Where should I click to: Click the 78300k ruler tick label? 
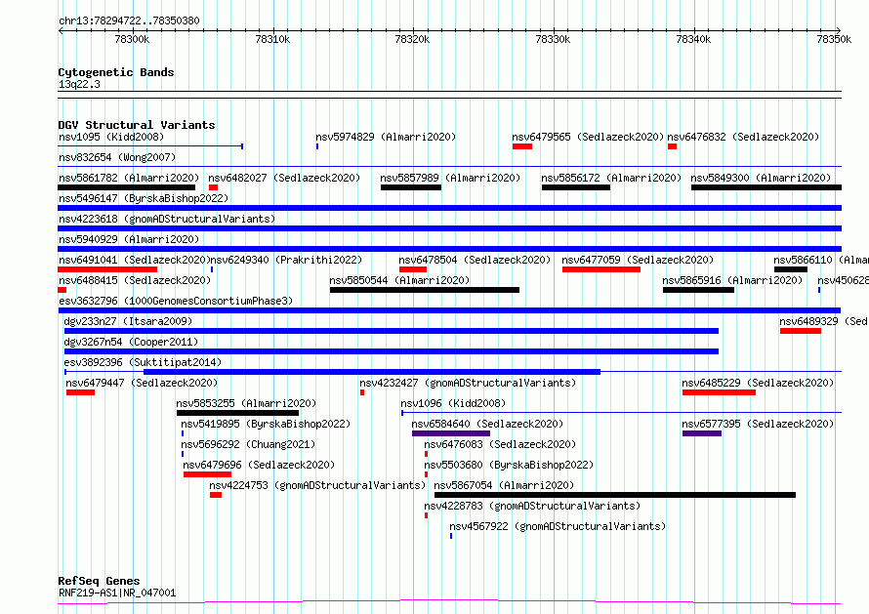132,39
